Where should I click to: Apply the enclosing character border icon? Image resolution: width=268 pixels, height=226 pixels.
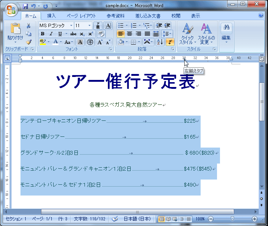pos(108,26)
